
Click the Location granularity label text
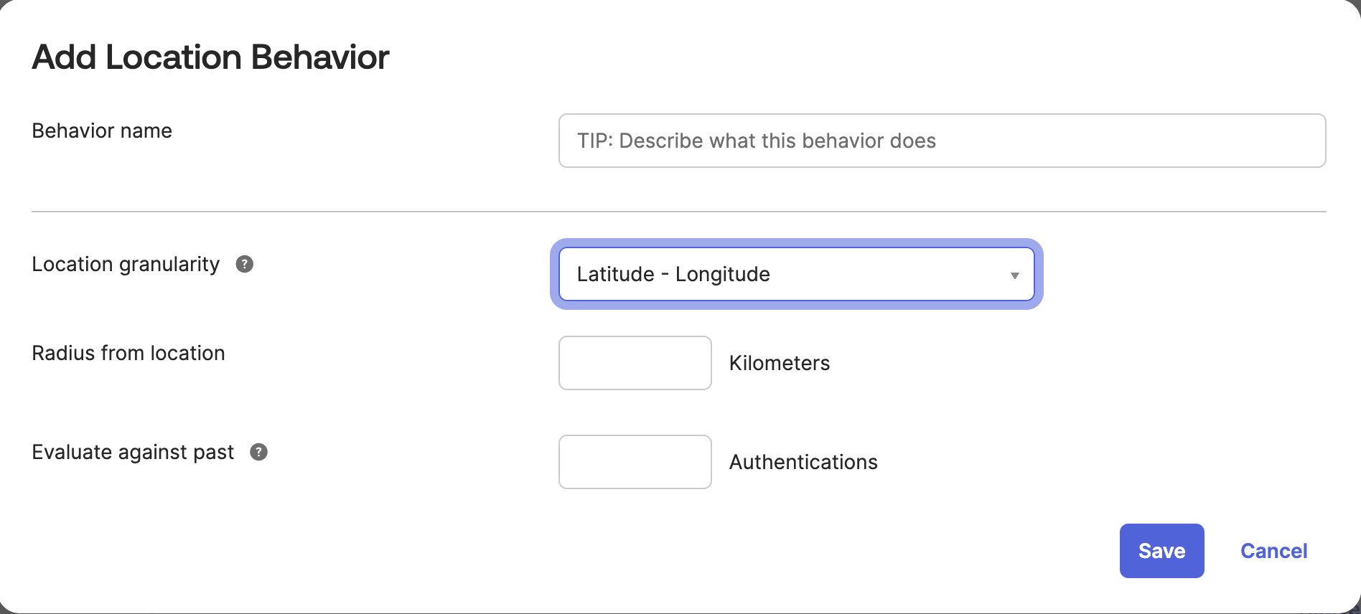click(x=125, y=264)
